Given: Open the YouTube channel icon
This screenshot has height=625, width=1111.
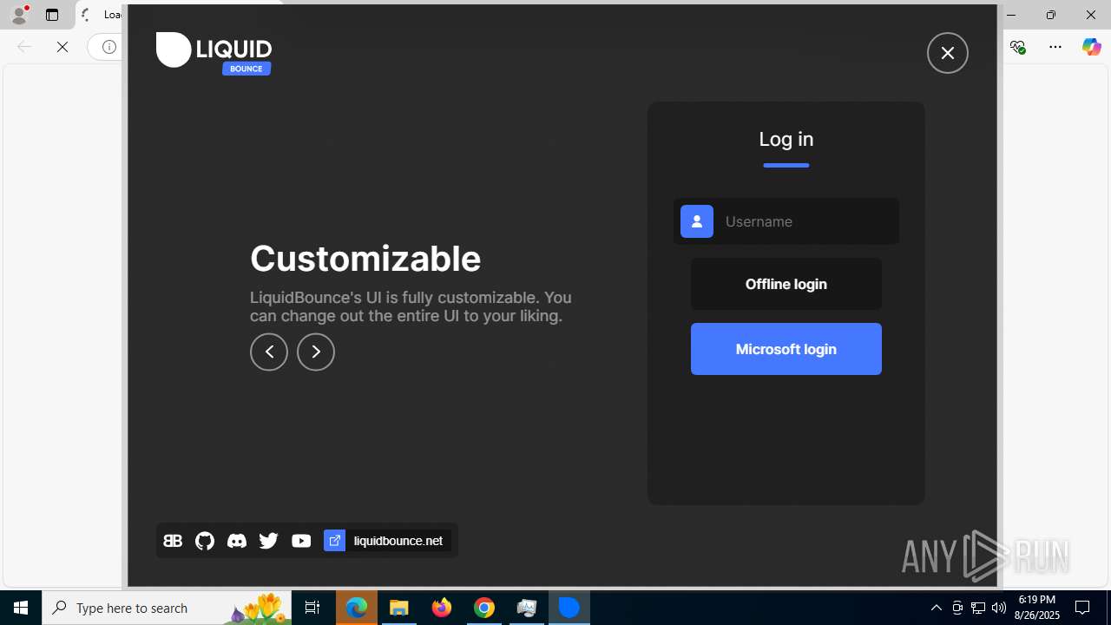Looking at the screenshot, I should click(301, 541).
